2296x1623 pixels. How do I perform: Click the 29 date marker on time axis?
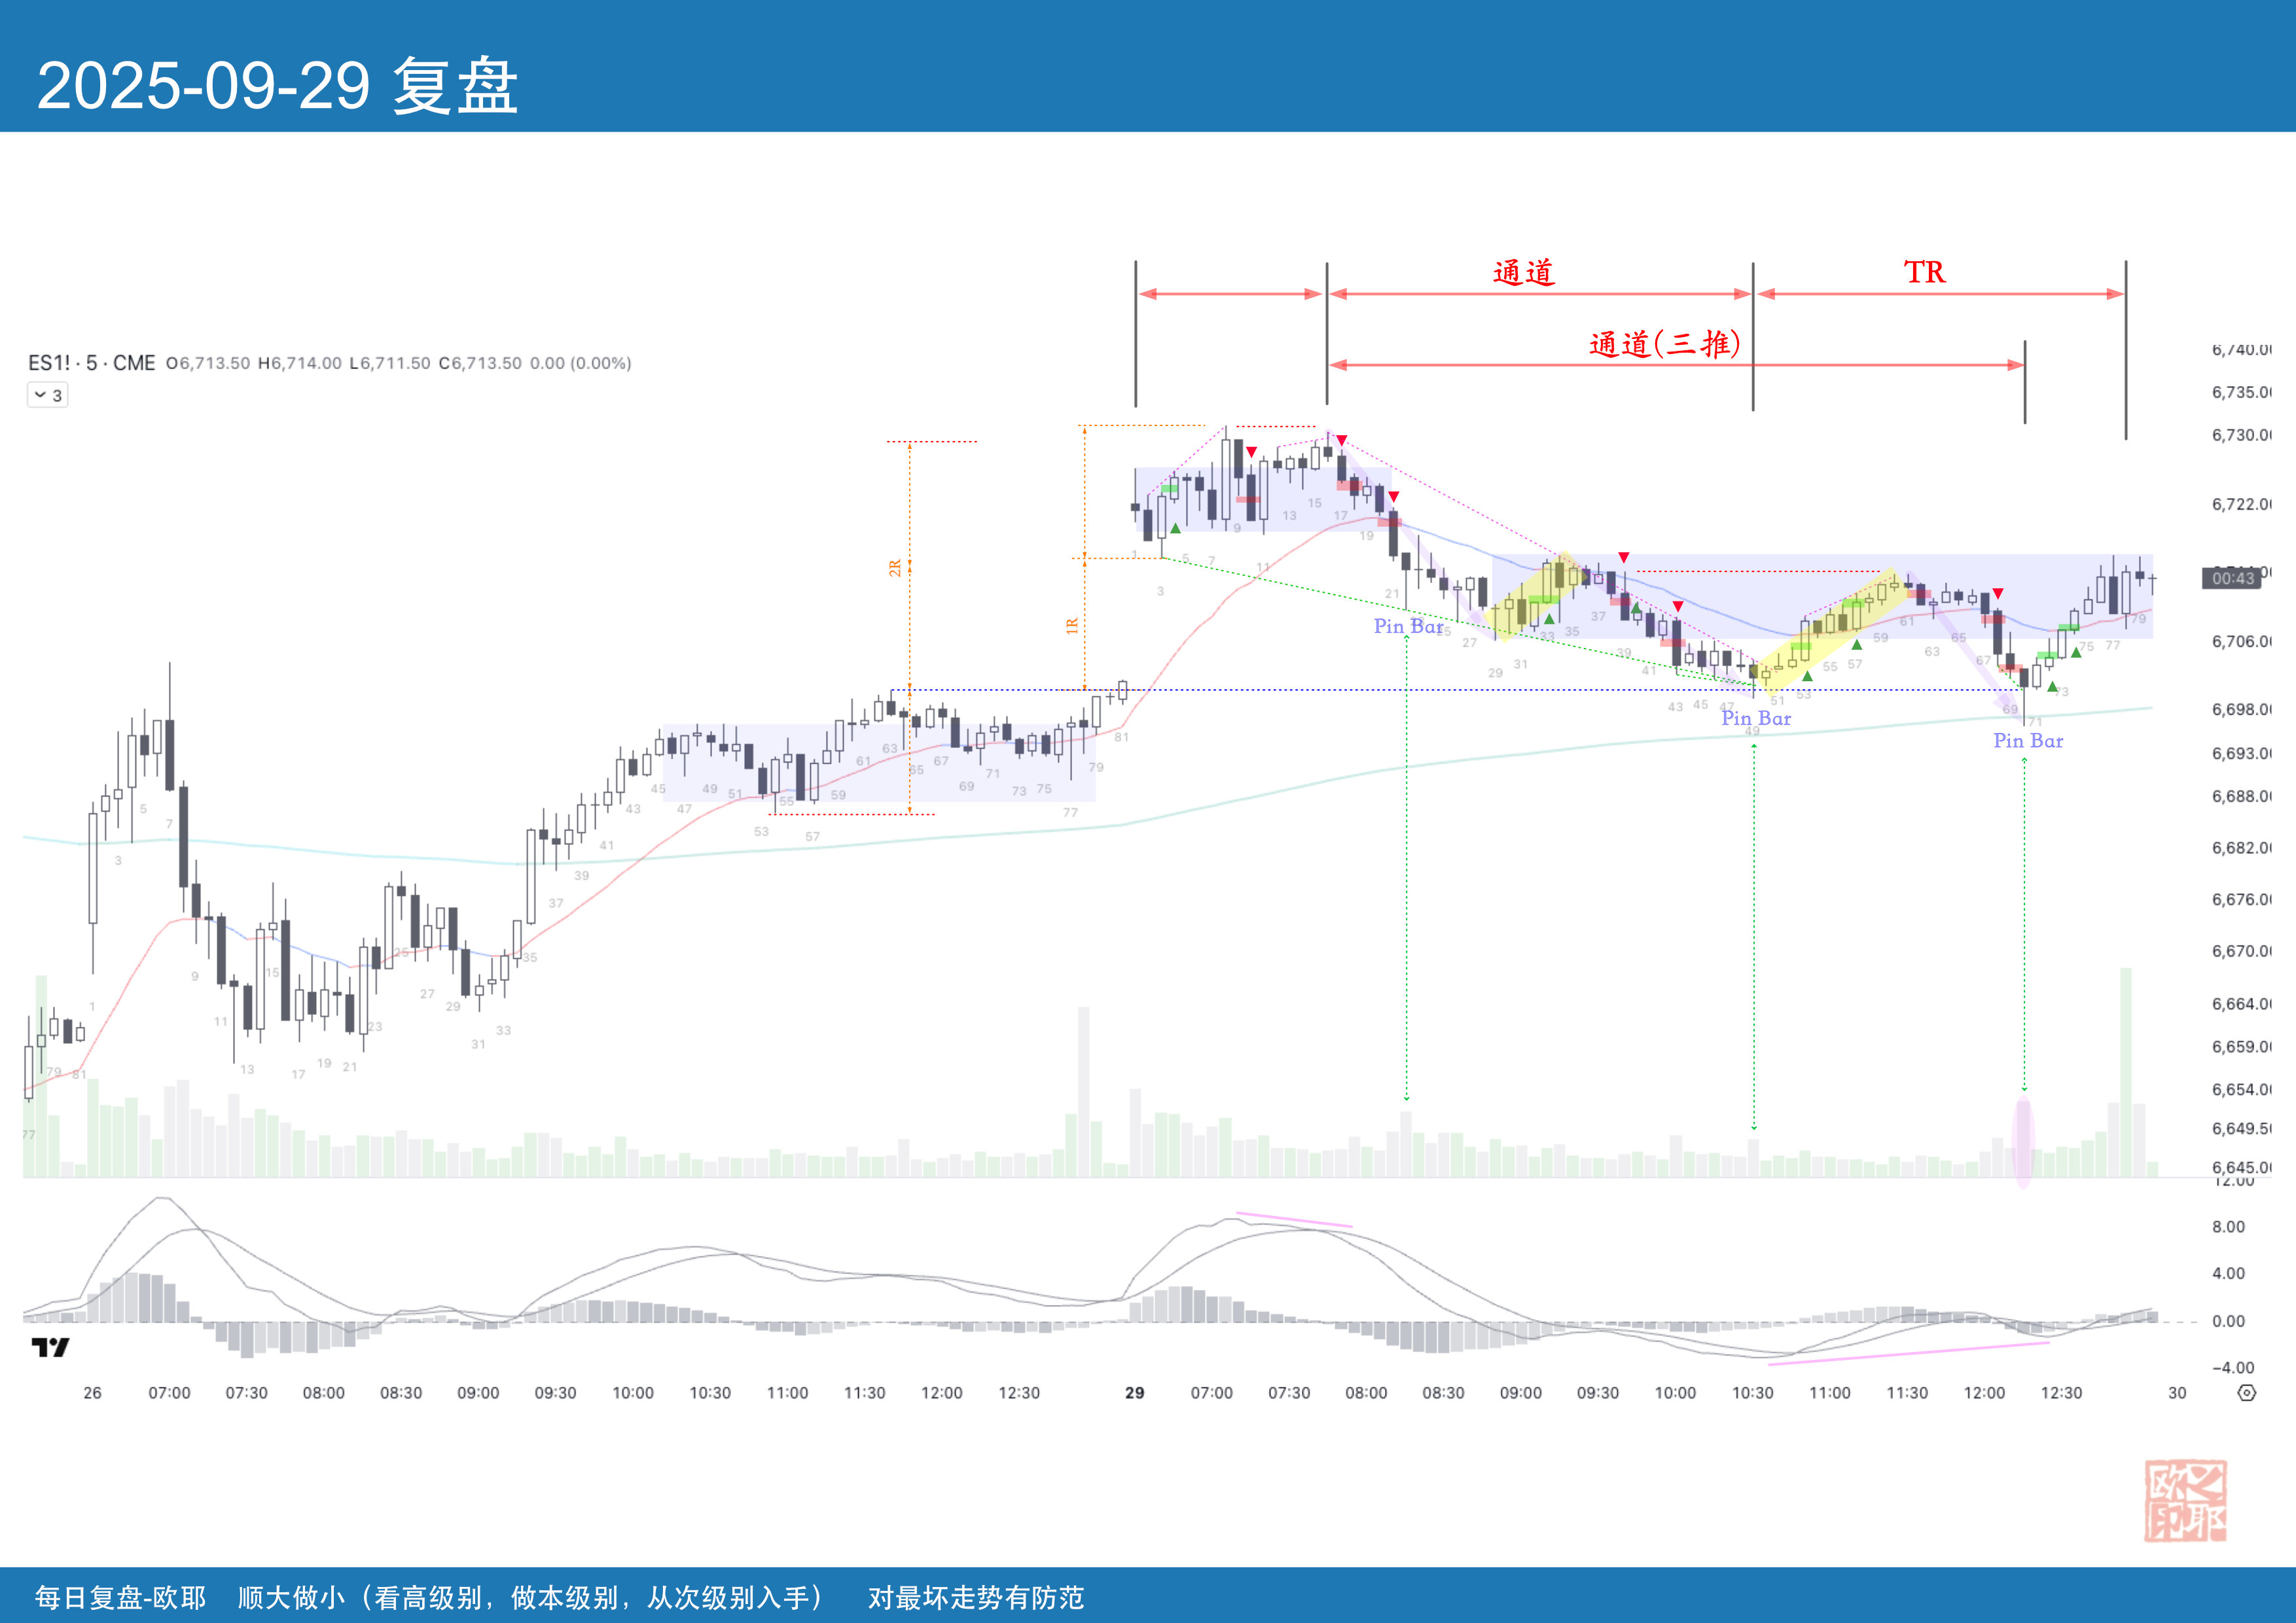point(1134,1393)
